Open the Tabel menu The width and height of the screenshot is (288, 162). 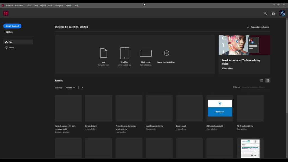[x=50, y=6]
